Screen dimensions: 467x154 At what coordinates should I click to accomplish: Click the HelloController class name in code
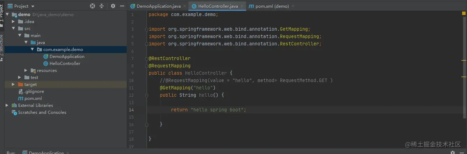coord(206,73)
